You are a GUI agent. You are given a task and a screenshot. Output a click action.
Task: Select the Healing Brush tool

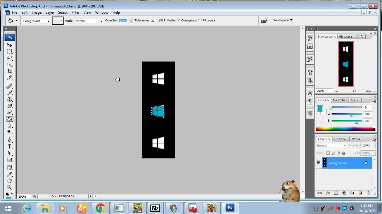pos(10,86)
